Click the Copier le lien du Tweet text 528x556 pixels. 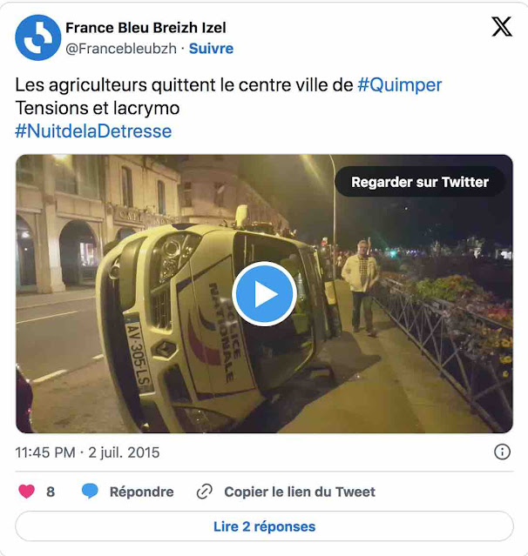click(300, 492)
